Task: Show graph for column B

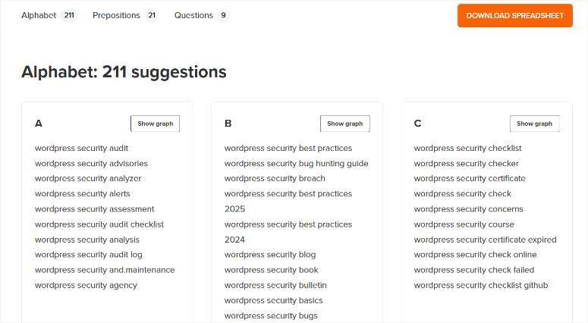Action: [344, 124]
